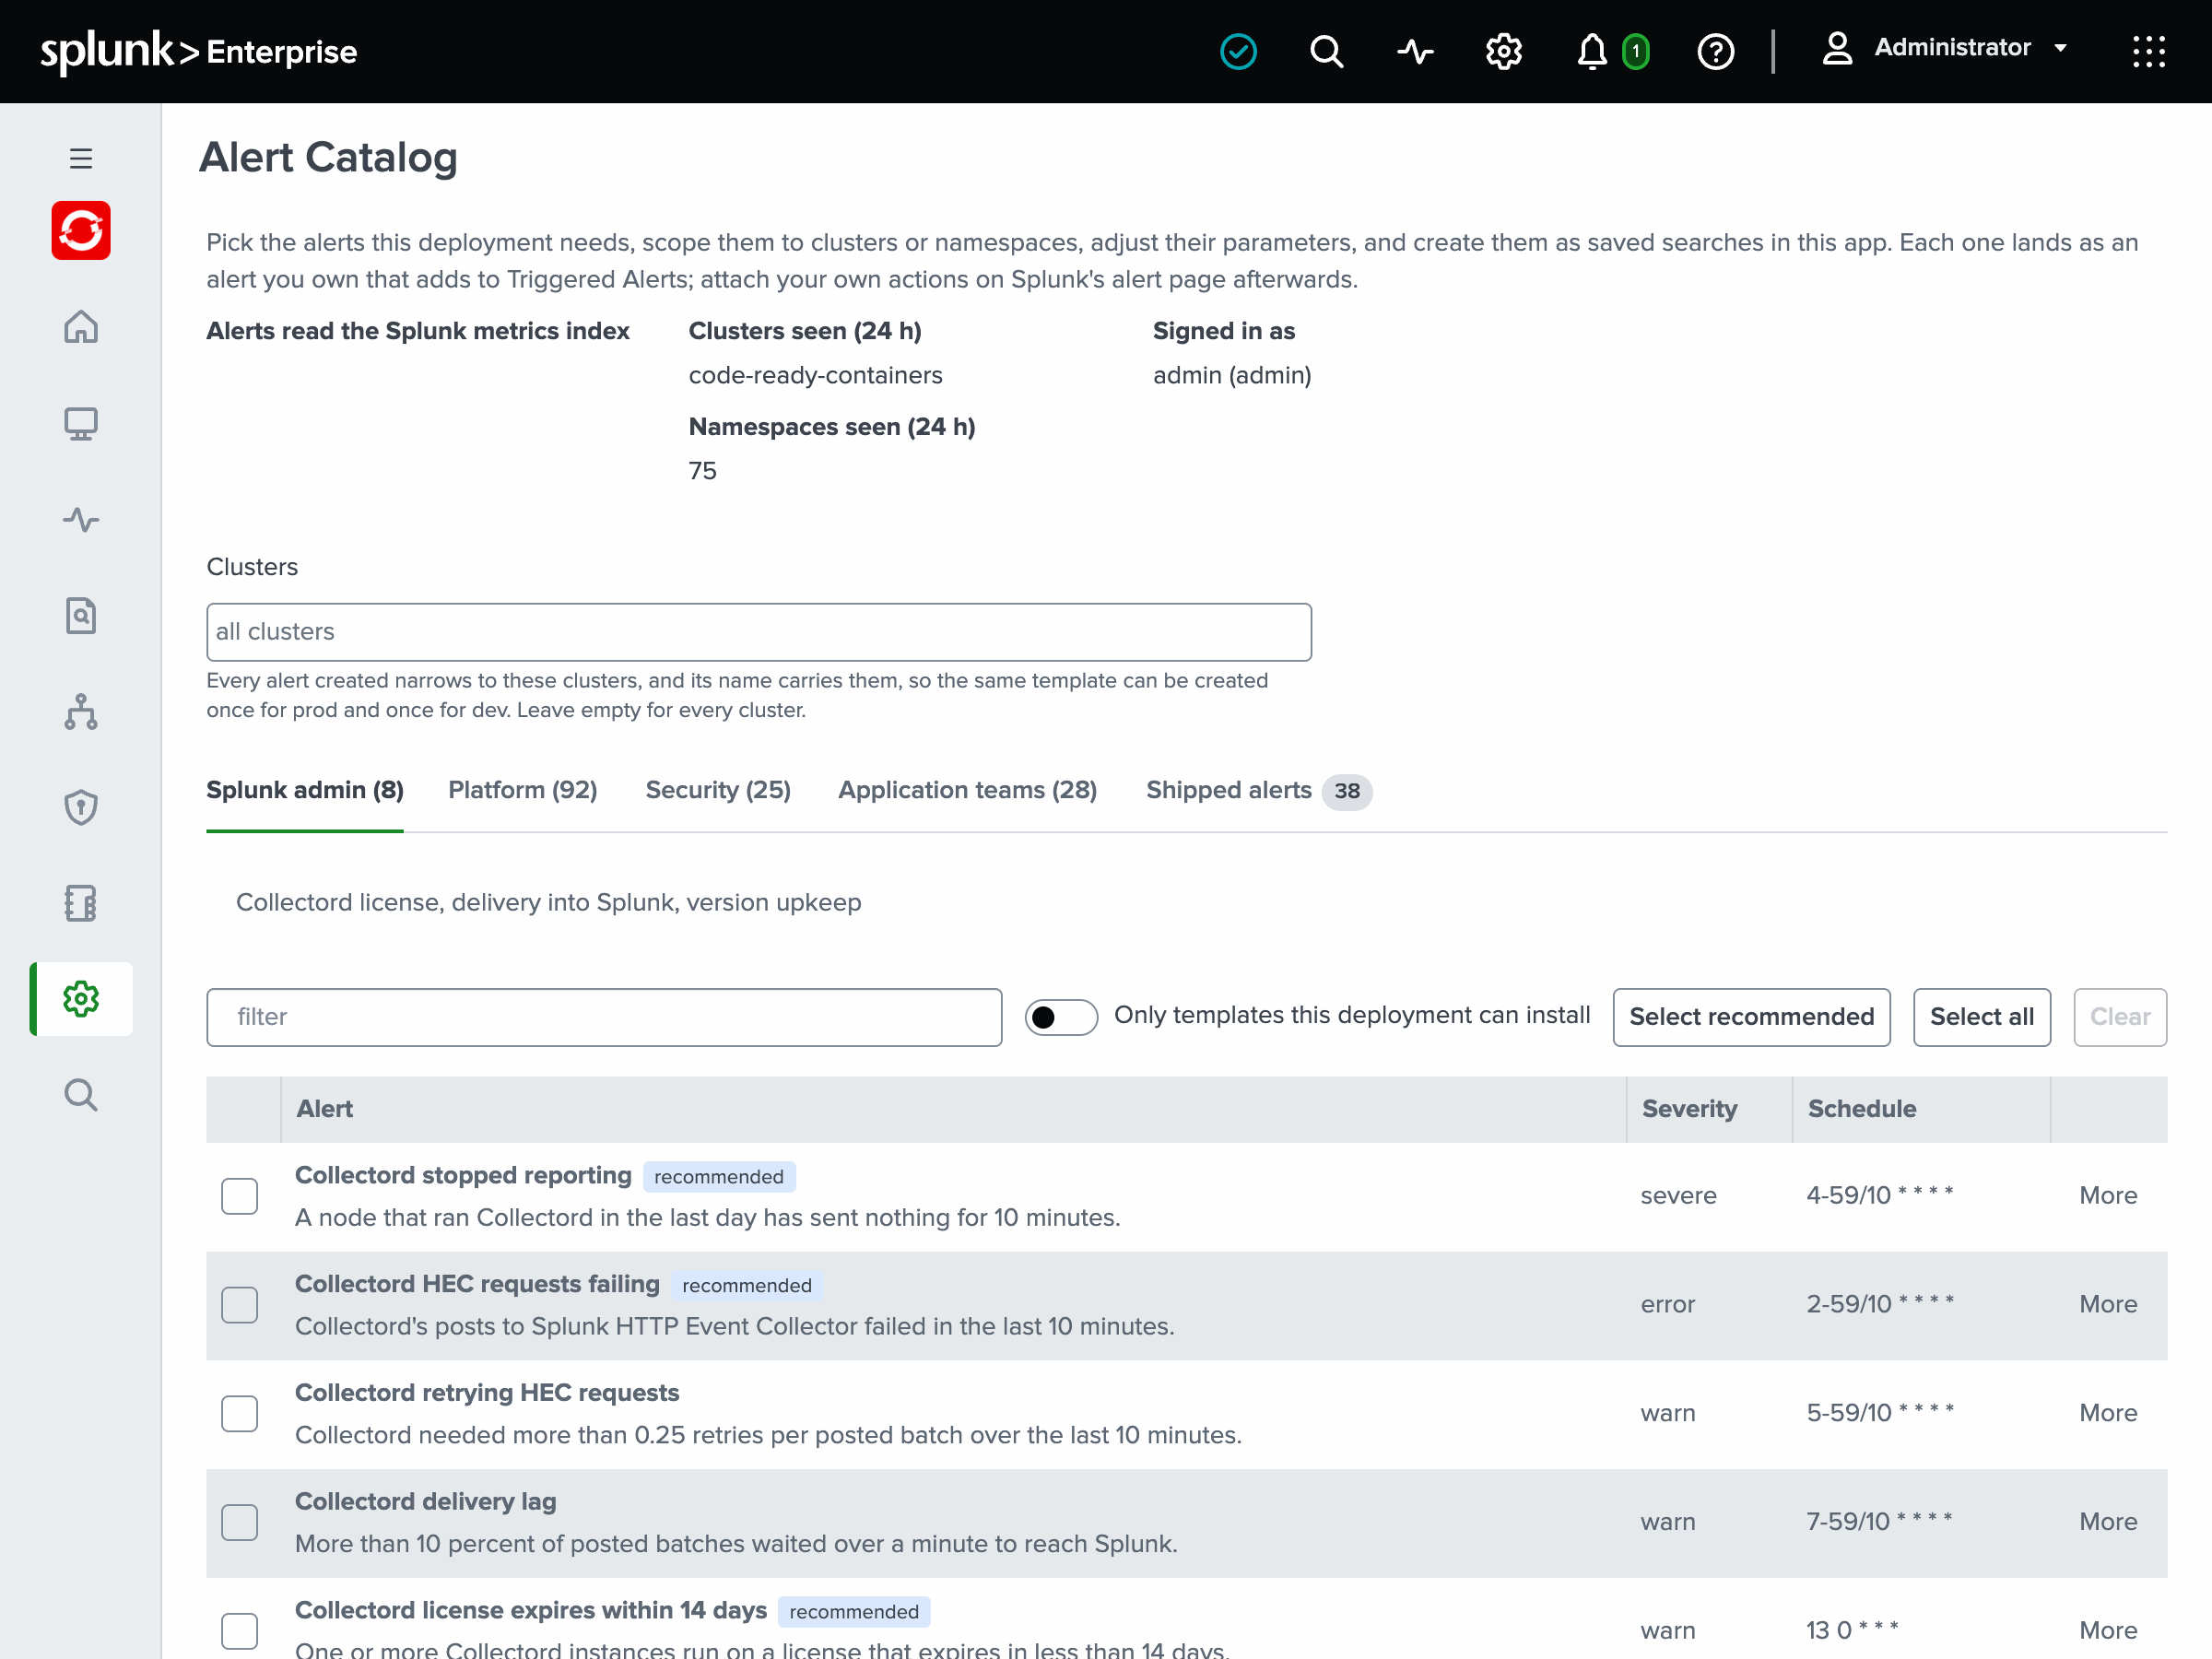Check the Collectord delivery lag alert
Viewport: 2212px width, 1659px height.
(x=240, y=1522)
